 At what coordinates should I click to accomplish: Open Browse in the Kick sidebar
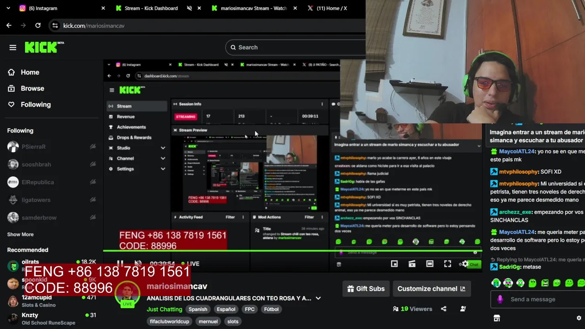(26, 88)
